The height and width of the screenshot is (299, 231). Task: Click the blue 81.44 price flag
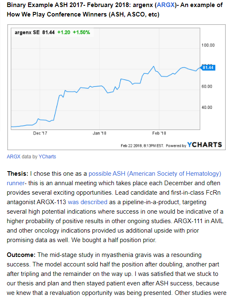208,68
